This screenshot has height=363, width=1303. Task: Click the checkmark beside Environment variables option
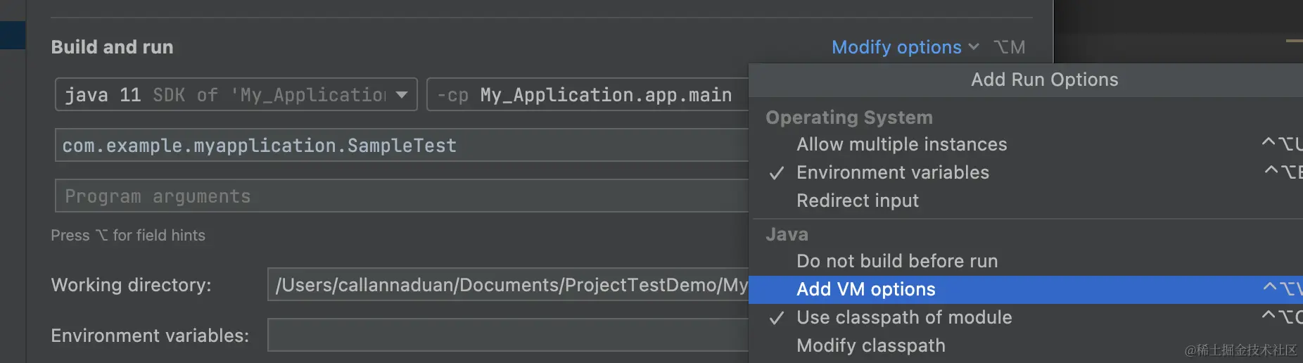(x=776, y=173)
